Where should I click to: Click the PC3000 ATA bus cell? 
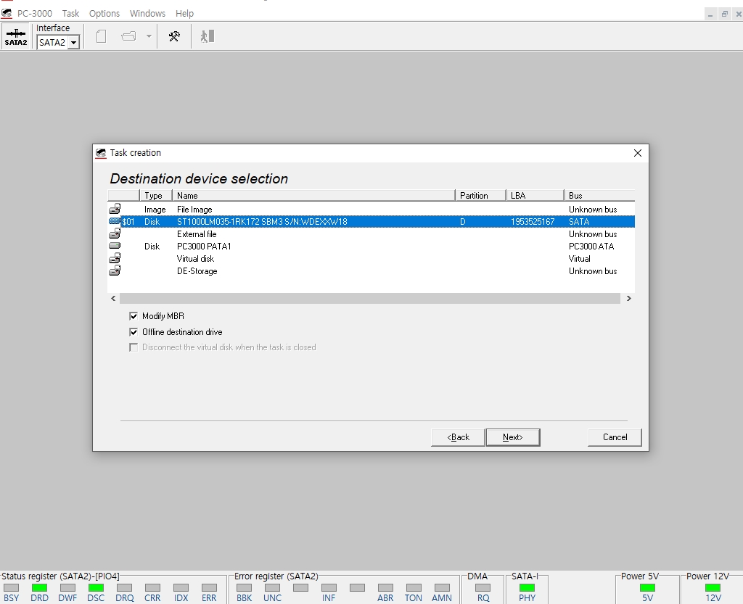point(591,246)
